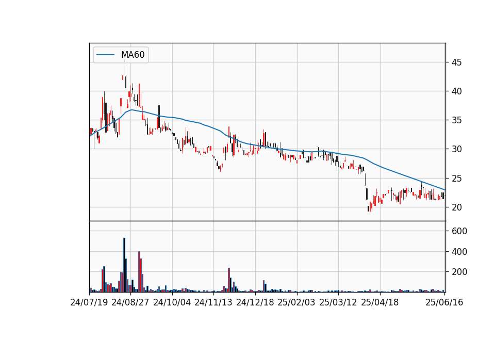Click the price axis value 30
495x356 pixels.
(456, 149)
